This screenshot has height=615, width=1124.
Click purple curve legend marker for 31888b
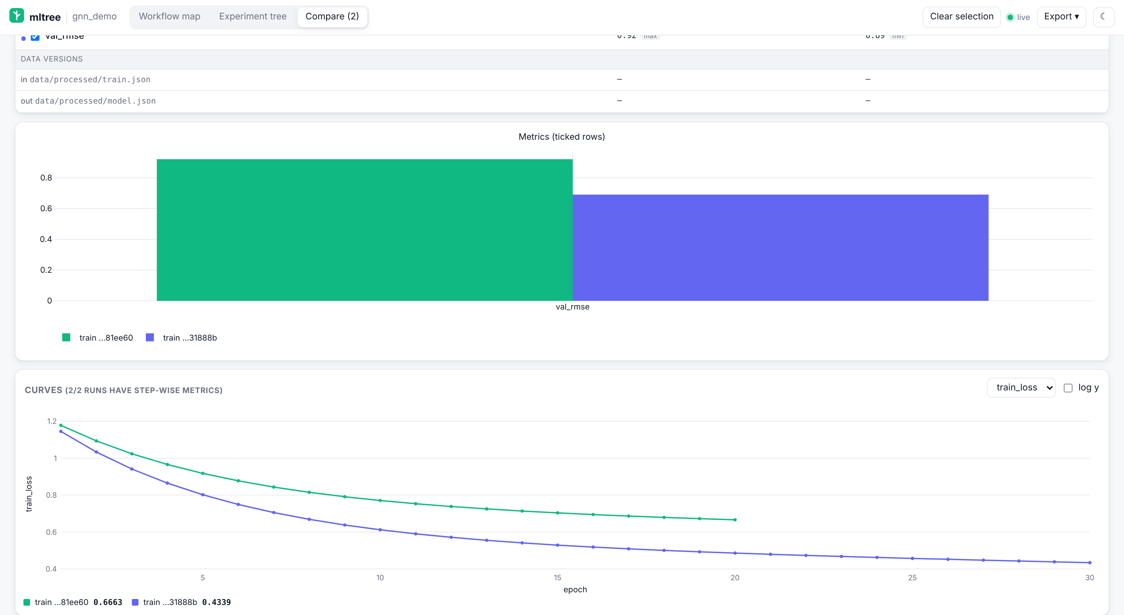[x=135, y=602]
